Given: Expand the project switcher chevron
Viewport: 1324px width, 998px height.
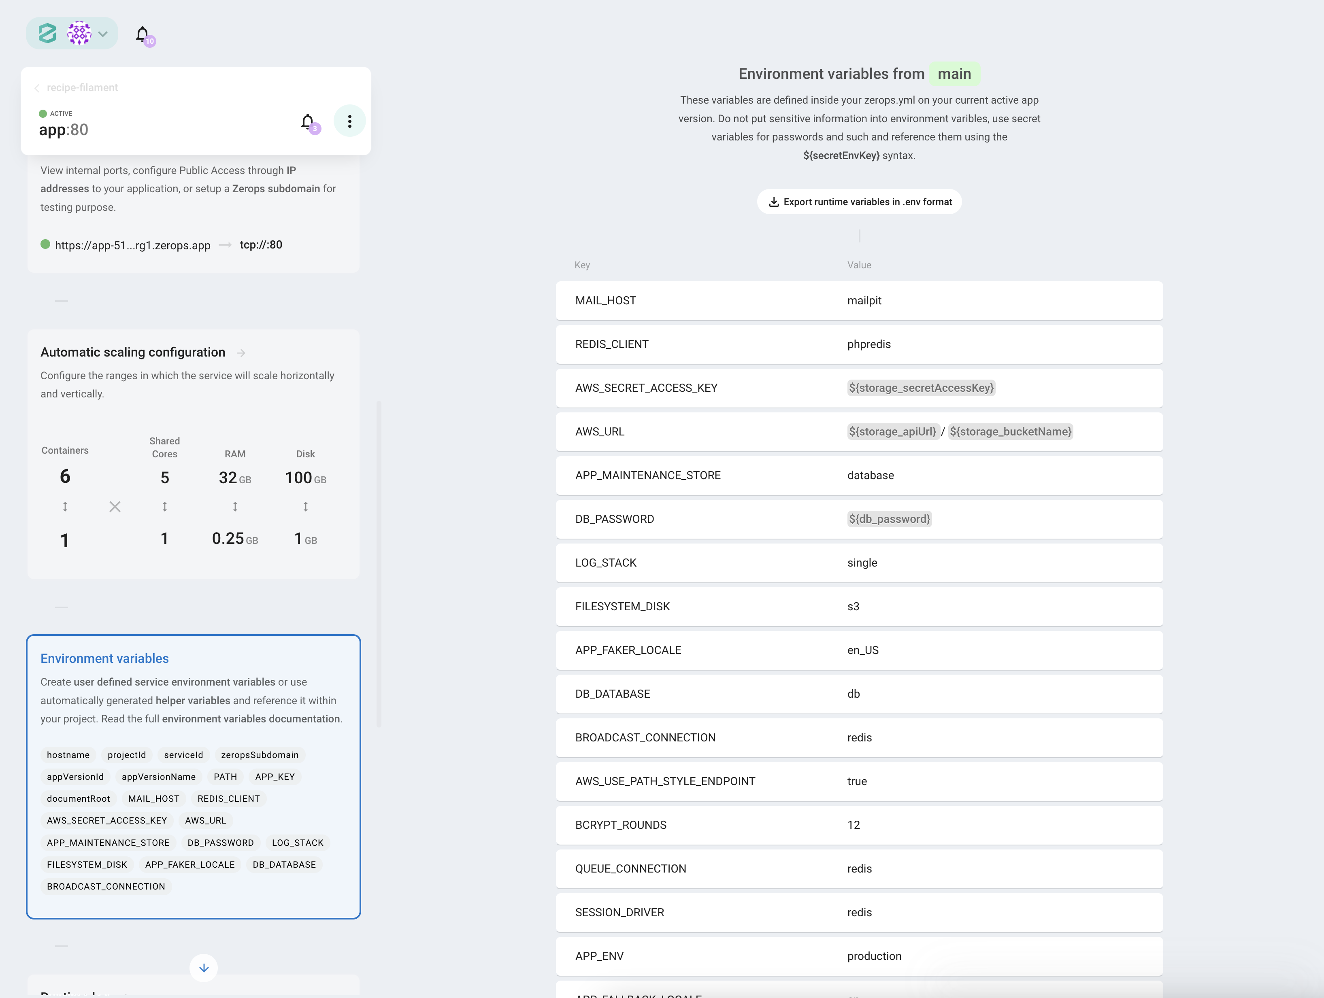Looking at the screenshot, I should tap(103, 34).
